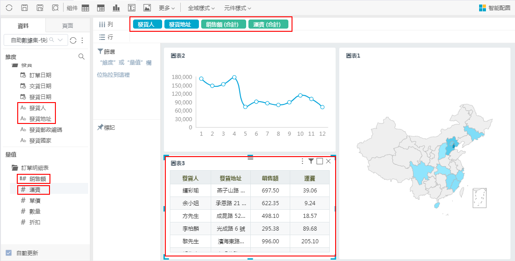
Task: Switch to the 頁面 tab
Action: click(67, 25)
